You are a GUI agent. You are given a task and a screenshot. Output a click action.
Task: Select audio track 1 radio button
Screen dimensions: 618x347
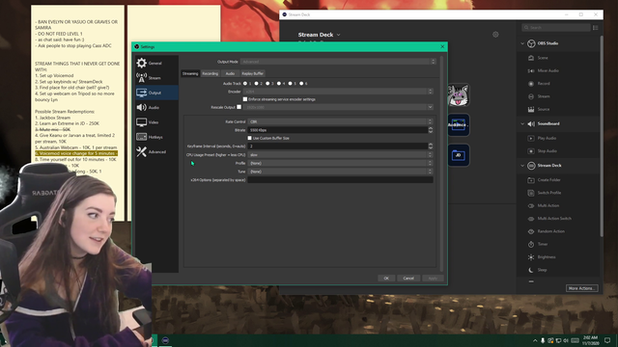(245, 84)
